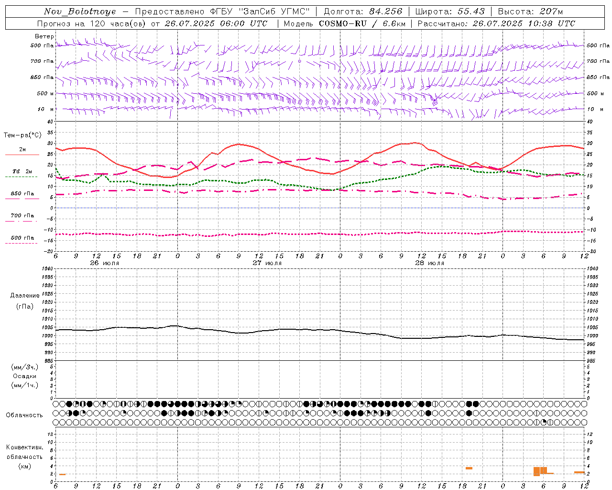Select the Высота: 207м header field

[530, 11]
